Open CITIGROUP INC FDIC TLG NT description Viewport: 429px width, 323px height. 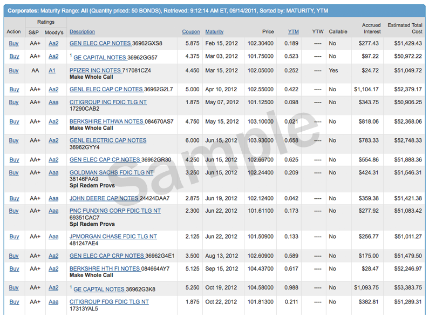[108, 102]
